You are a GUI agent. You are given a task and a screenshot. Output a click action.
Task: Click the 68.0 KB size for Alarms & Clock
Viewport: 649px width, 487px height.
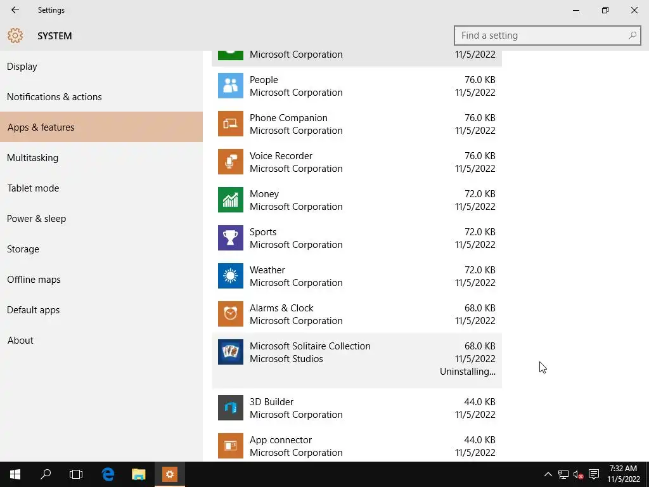pyautogui.click(x=480, y=308)
